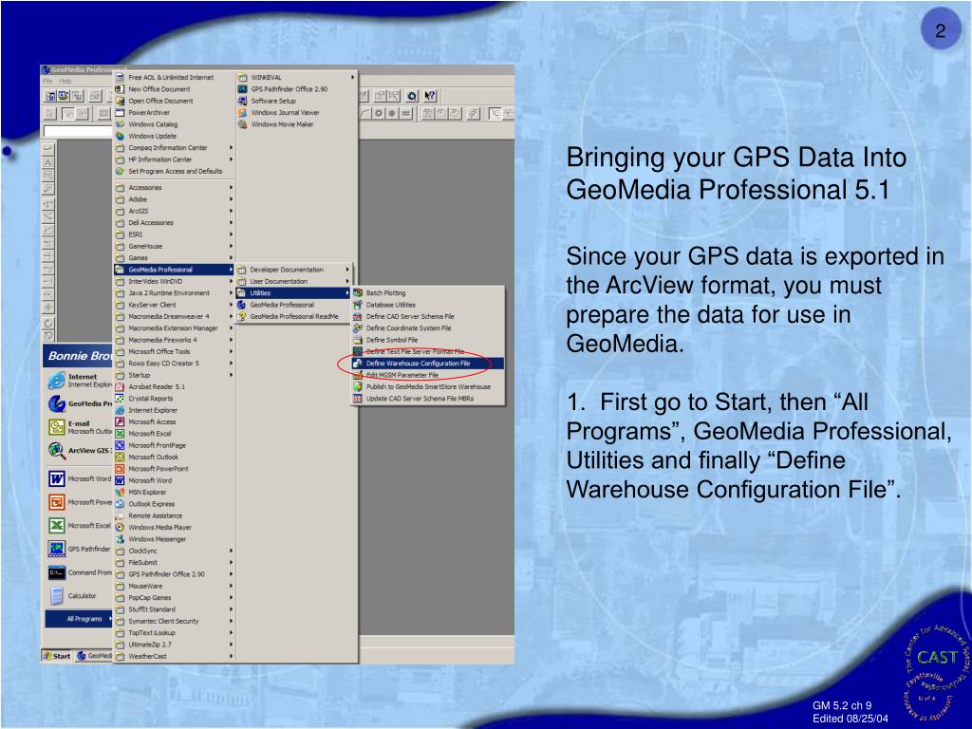Open Free AOL & Unlimited Internet

tap(175, 77)
